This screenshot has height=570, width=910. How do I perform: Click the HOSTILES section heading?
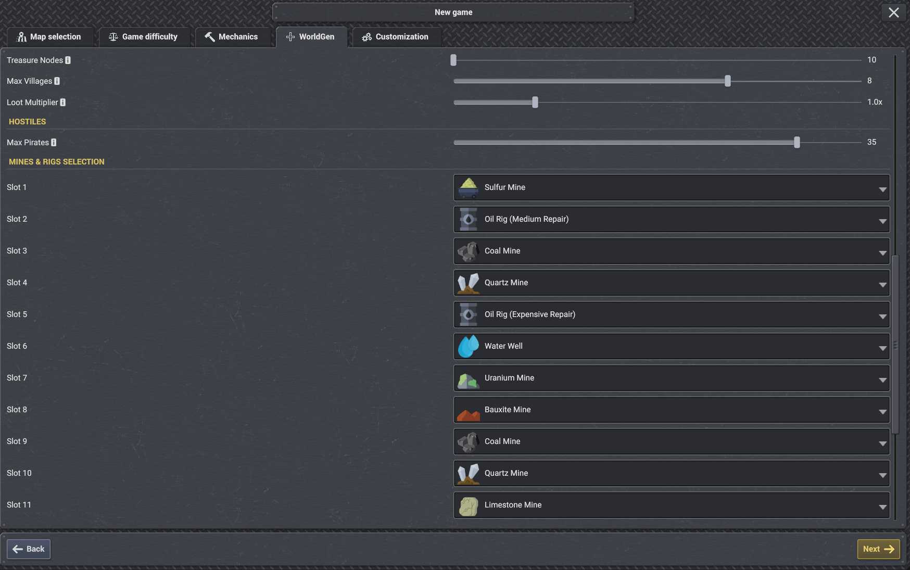pos(28,122)
